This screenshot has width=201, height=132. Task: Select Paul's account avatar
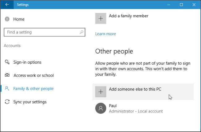[x=101, y=108]
